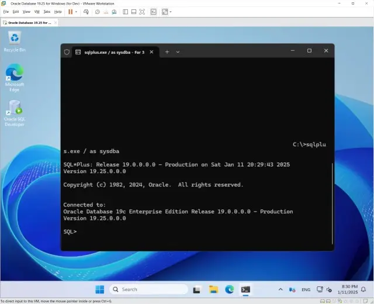This screenshot has width=374, height=304.
Task: Pause the virtual machine with the suspend icon
Action: (x=70, y=12)
